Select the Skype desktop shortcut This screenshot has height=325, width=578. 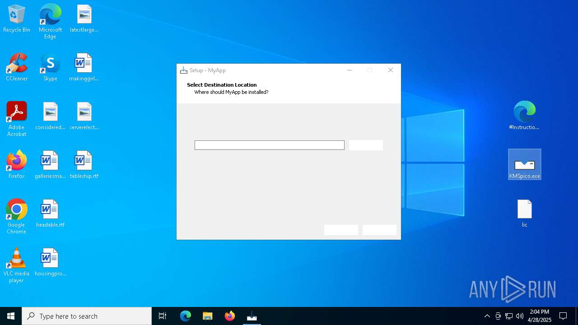click(x=50, y=68)
